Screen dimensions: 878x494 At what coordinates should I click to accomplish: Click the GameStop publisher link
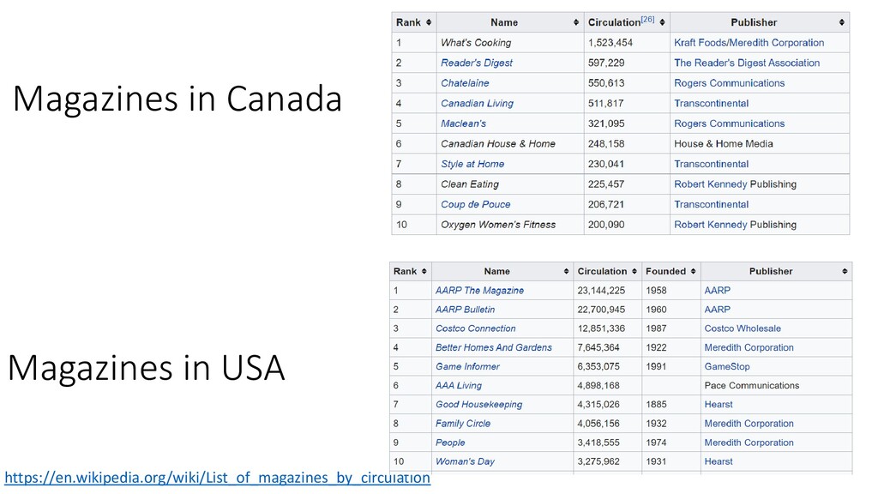tap(727, 366)
